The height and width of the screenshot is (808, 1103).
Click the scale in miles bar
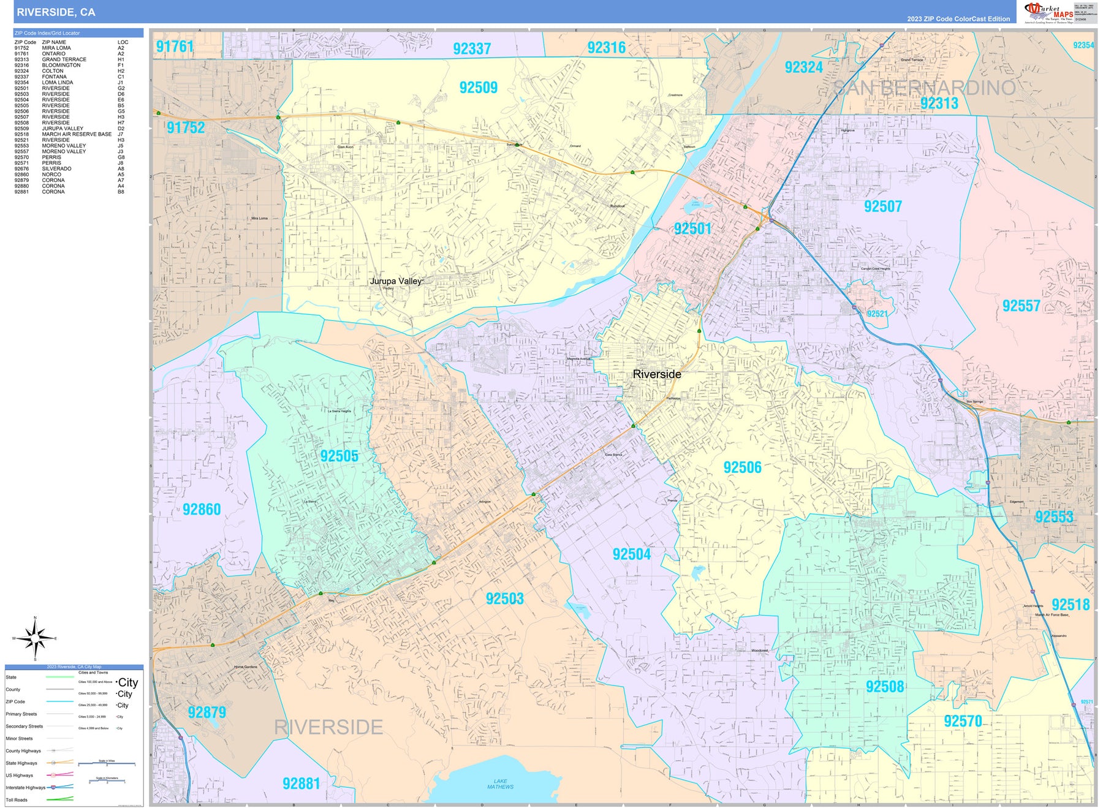(107, 763)
